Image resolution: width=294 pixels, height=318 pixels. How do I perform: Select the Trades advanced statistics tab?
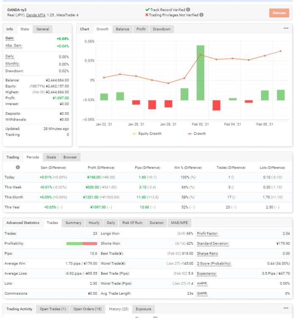pyautogui.click(x=52, y=223)
